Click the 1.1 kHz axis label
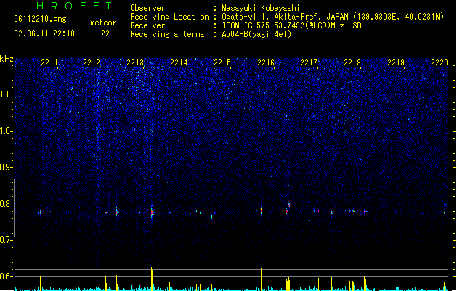457x291 pixels. (6, 95)
